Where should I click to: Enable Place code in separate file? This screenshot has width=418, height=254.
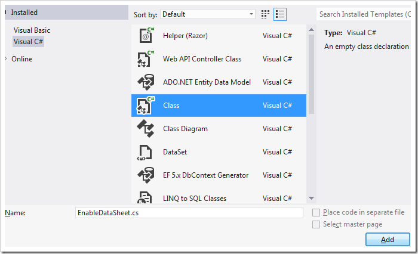coord(316,212)
